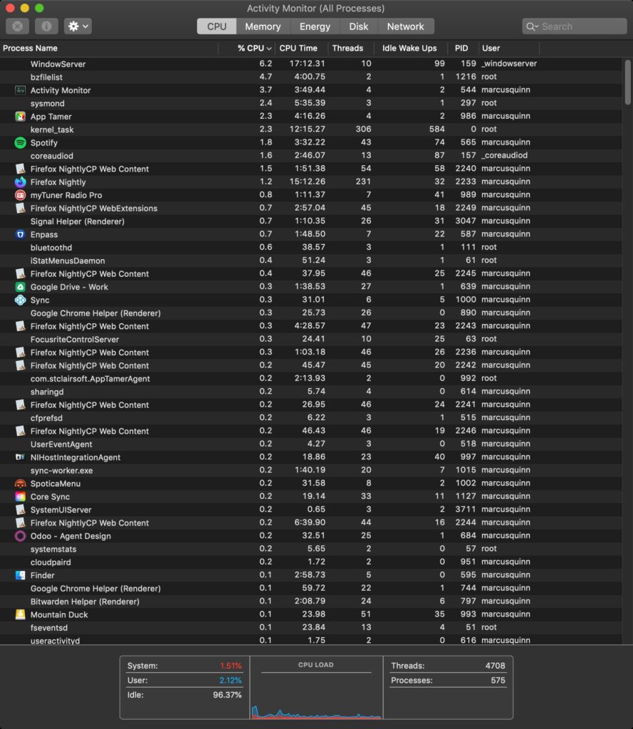Click icon of Firefox Web Content PID 2245
This screenshot has width=633, height=729.
20,274
